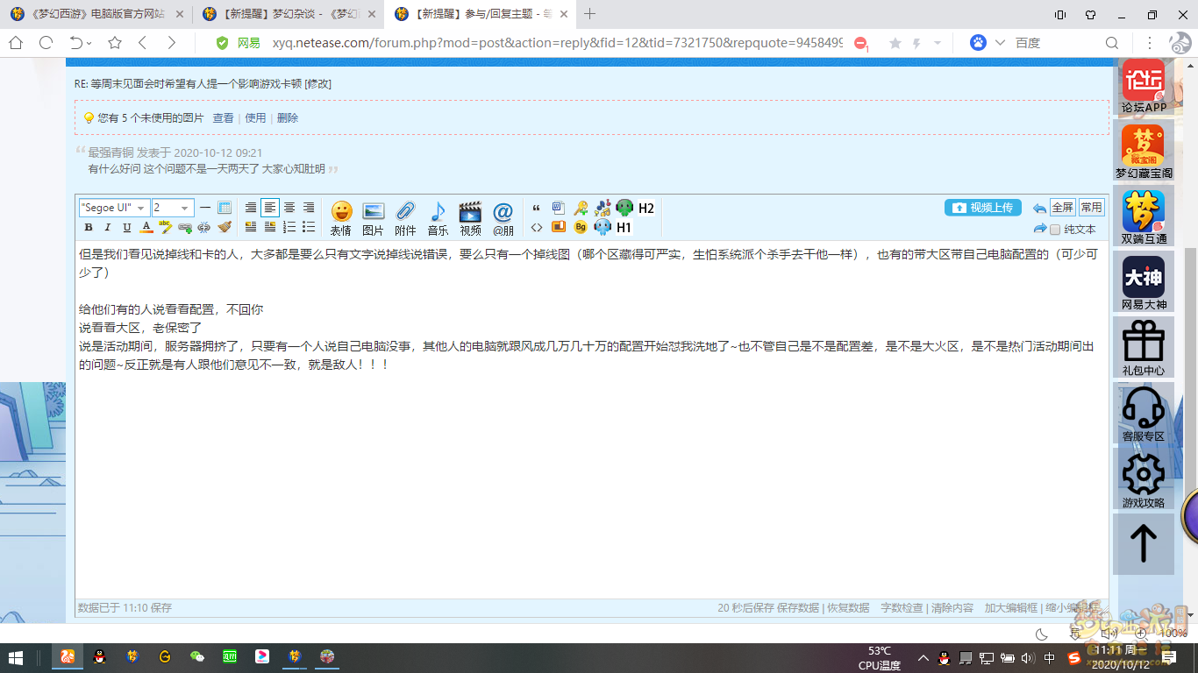Click the undo arrow in editor
This screenshot has width=1198, height=673.
pos(1039,209)
